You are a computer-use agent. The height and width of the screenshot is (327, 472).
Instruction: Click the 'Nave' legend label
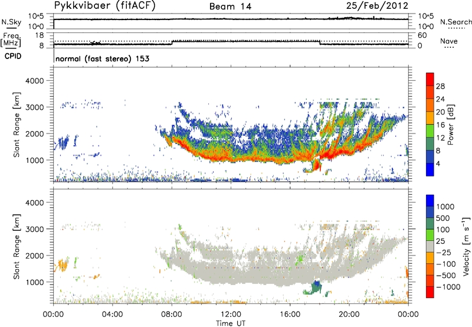(x=449, y=41)
